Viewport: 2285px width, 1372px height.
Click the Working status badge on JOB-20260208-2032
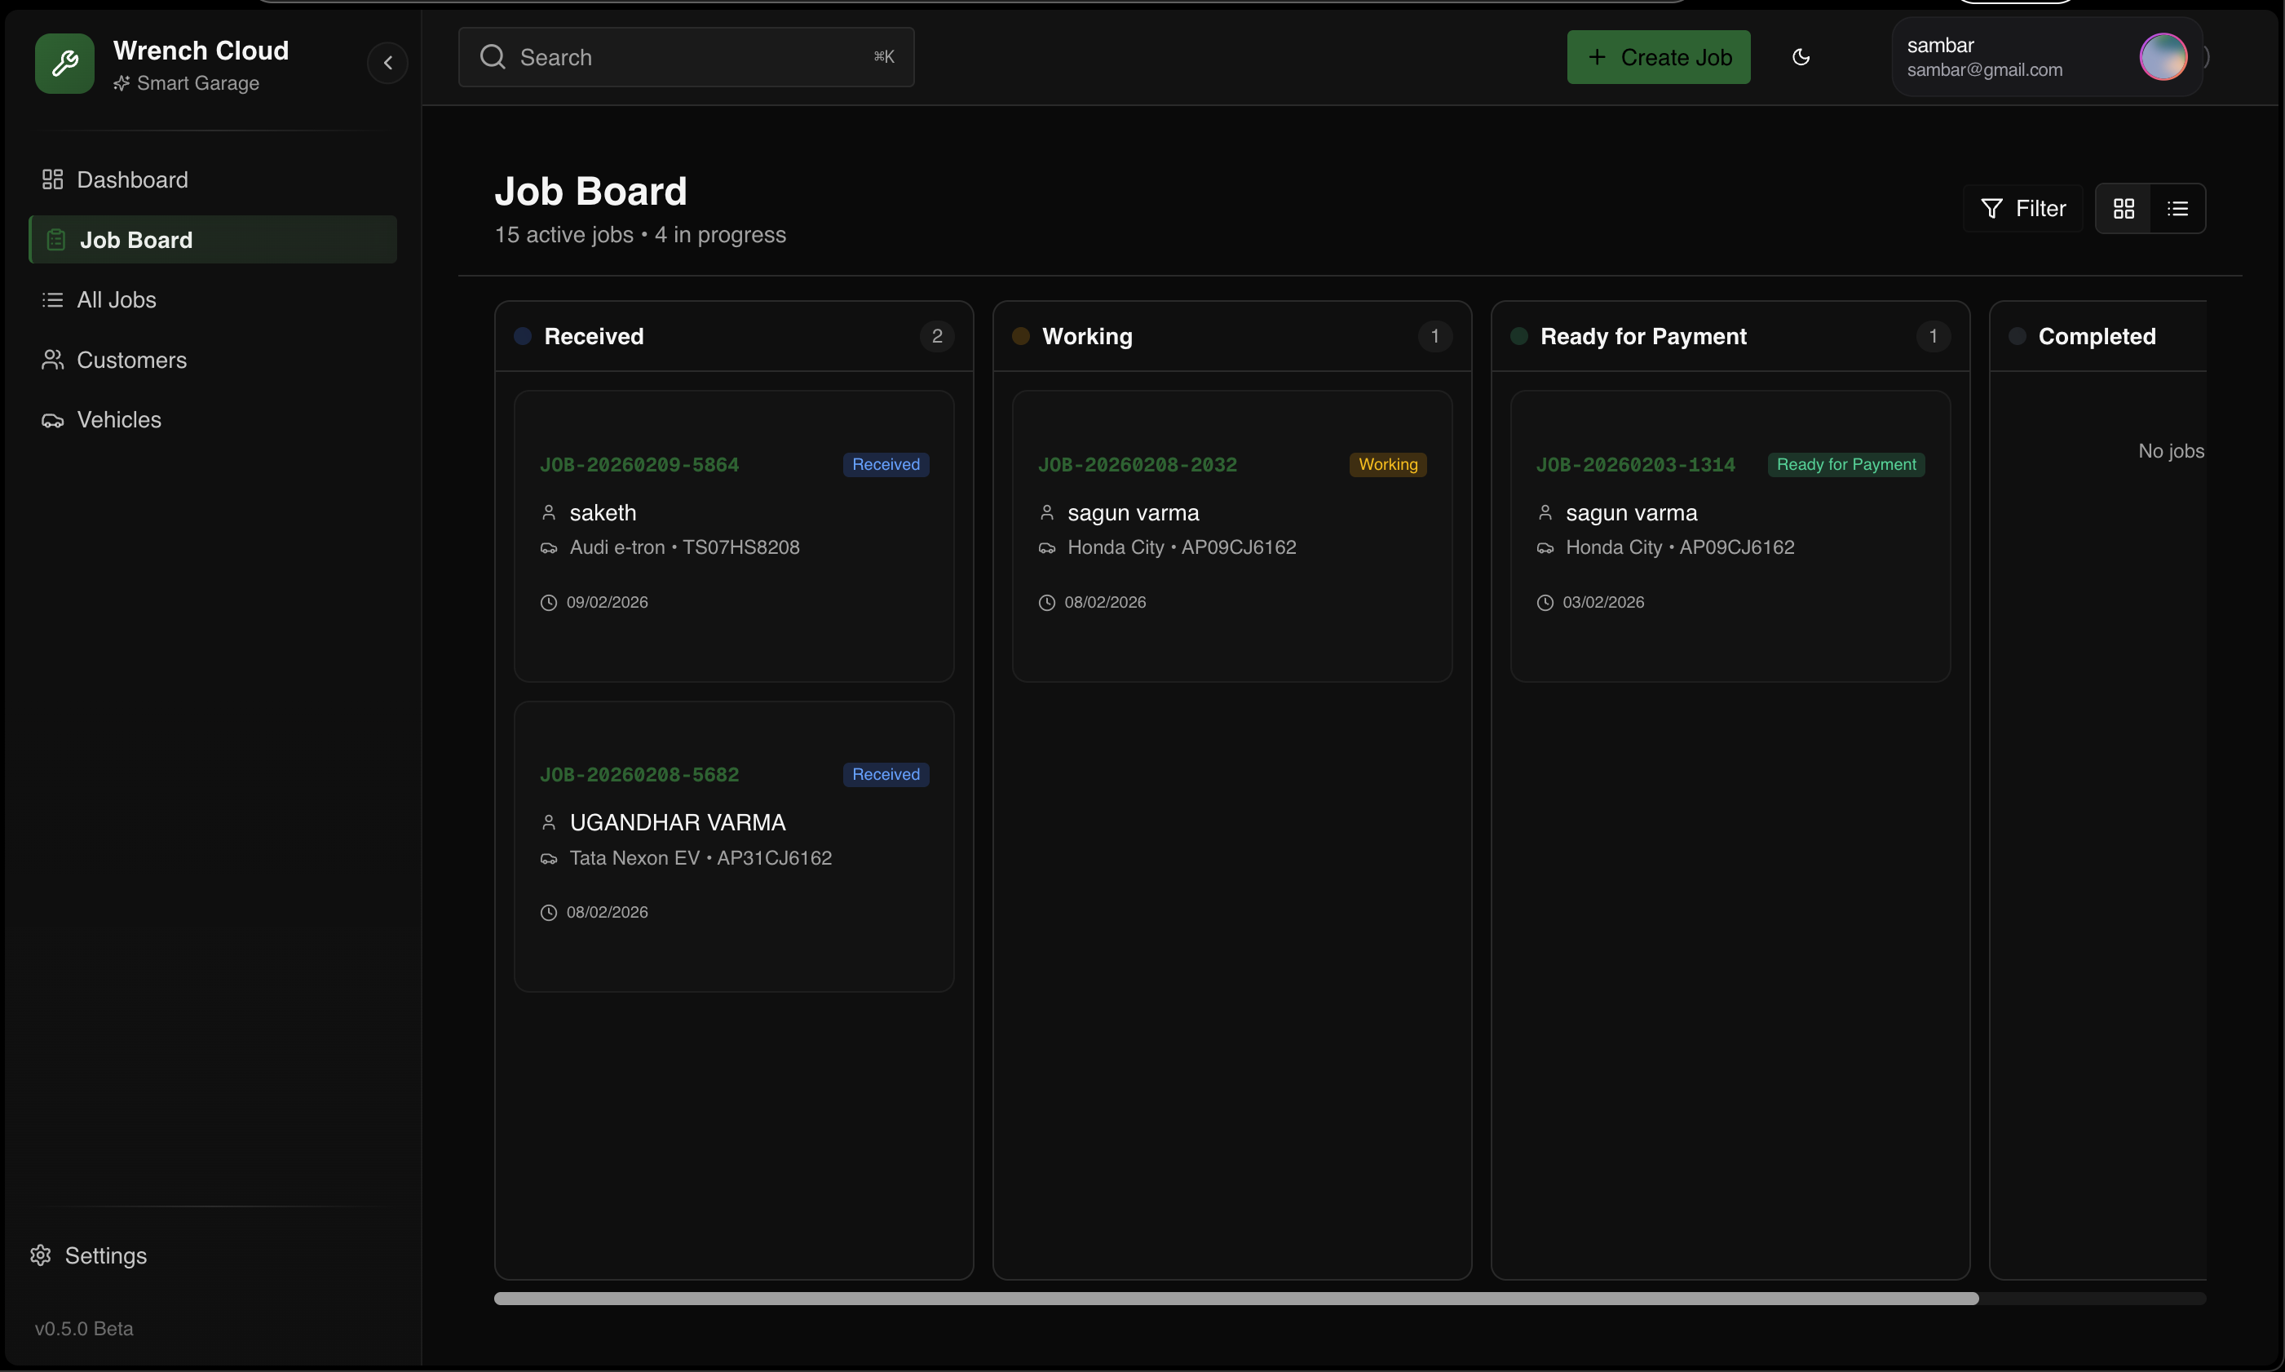point(1387,465)
